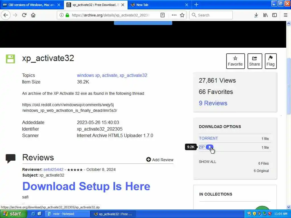
Task: Open the 9 Reviews link
Action: [x=213, y=103]
